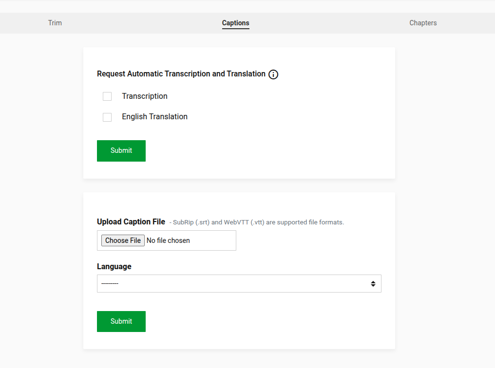This screenshot has width=495, height=368.
Task: Open the Chapters tab
Action: click(x=423, y=23)
